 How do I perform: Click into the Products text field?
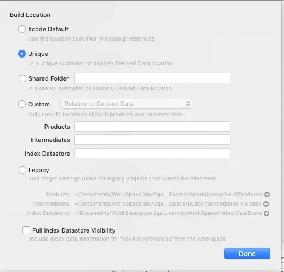coord(152,126)
